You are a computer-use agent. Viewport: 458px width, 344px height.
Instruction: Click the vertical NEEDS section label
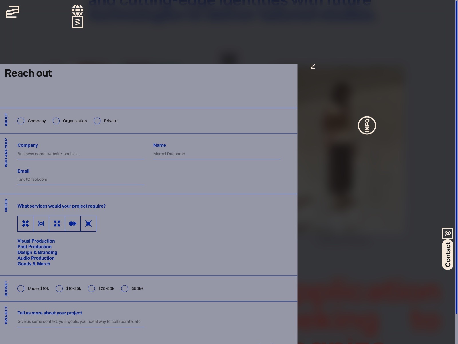(x=6, y=206)
